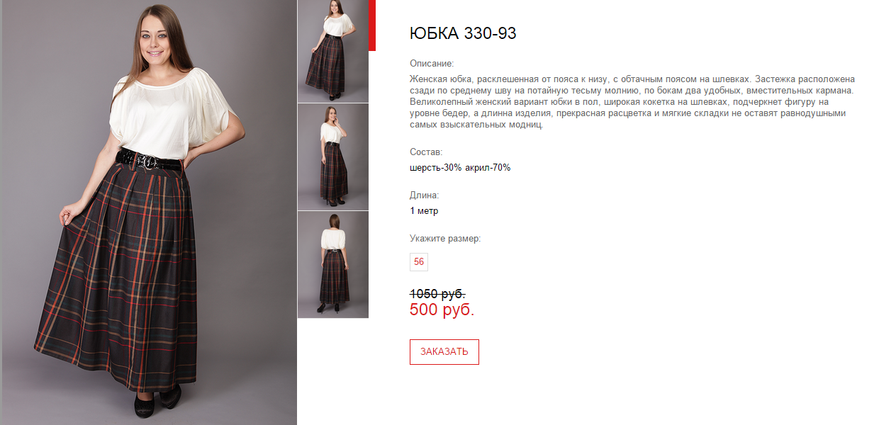
Task: Select the middle thumbnail showing the side view
Action: point(333,157)
